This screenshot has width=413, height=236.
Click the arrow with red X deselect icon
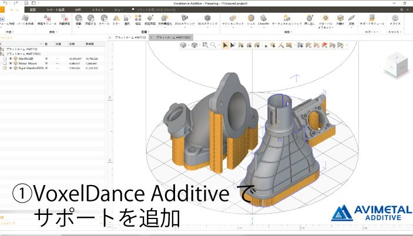(x=317, y=45)
